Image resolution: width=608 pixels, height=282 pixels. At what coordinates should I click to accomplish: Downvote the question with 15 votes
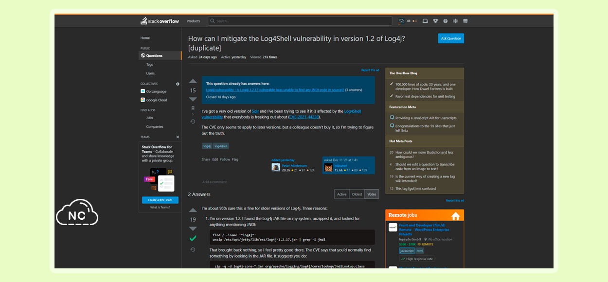tap(193, 99)
